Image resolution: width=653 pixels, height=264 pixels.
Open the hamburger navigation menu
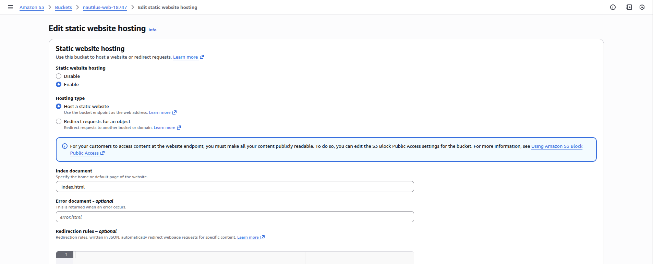click(x=10, y=7)
